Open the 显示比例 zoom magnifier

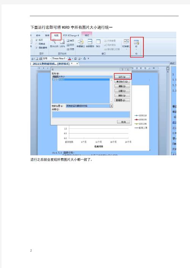tap(54, 43)
